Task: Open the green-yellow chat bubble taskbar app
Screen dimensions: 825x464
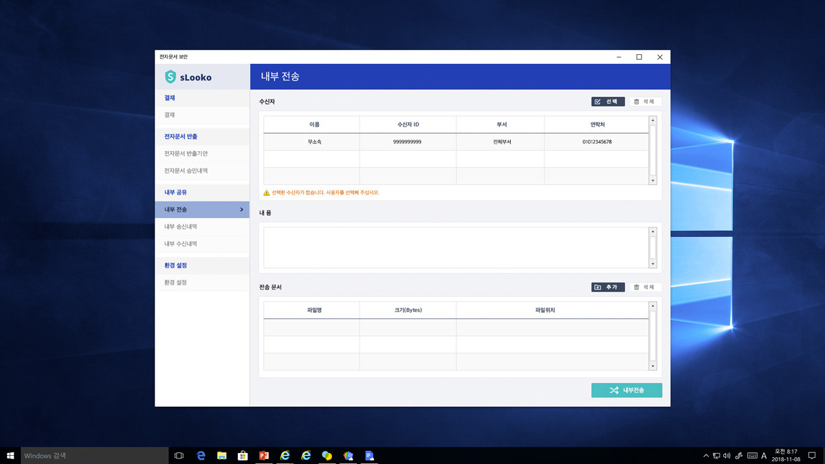Action: [x=327, y=456]
